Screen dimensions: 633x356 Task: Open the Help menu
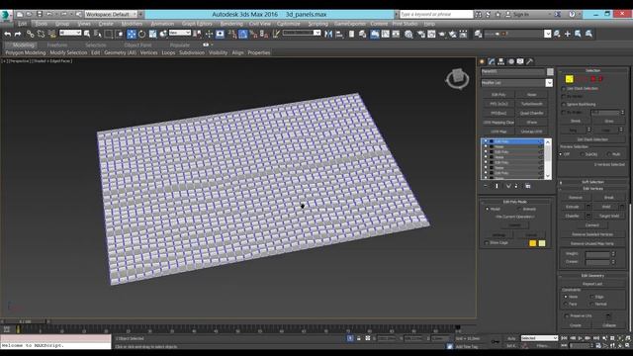(x=429, y=24)
